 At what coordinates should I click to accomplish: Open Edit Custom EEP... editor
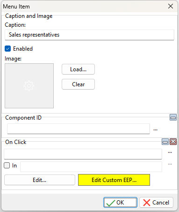[114, 180]
